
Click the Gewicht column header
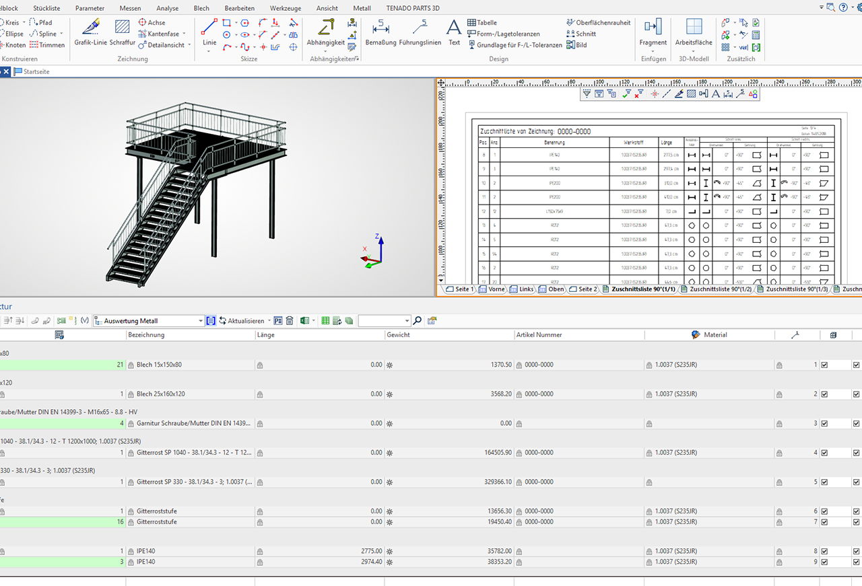[449, 335]
